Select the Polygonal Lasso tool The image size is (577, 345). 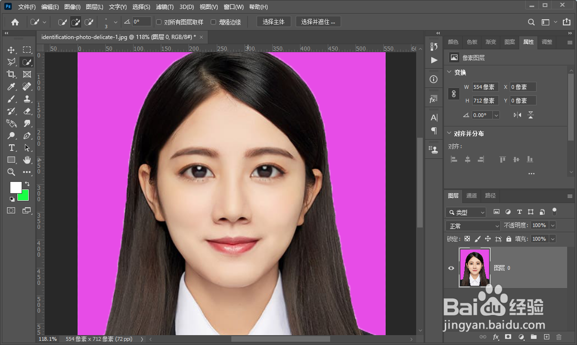pyautogui.click(x=11, y=62)
